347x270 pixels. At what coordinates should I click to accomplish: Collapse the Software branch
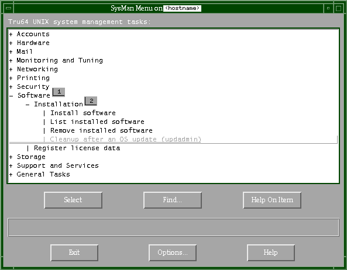pyautogui.click(x=11, y=96)
